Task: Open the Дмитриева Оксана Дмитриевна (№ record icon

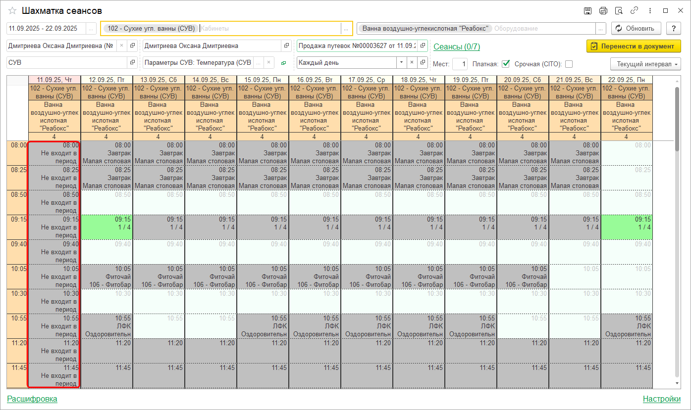Action: [132, 46]
